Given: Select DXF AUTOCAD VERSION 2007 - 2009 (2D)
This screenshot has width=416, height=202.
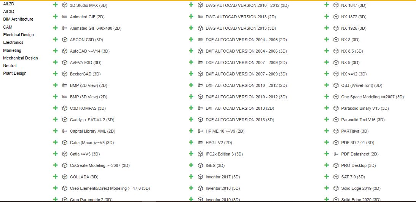Looking at the screenshot, I should point(246,63).
